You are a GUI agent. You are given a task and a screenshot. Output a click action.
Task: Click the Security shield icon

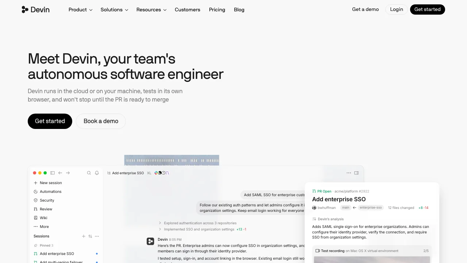[x=35, y=200]
